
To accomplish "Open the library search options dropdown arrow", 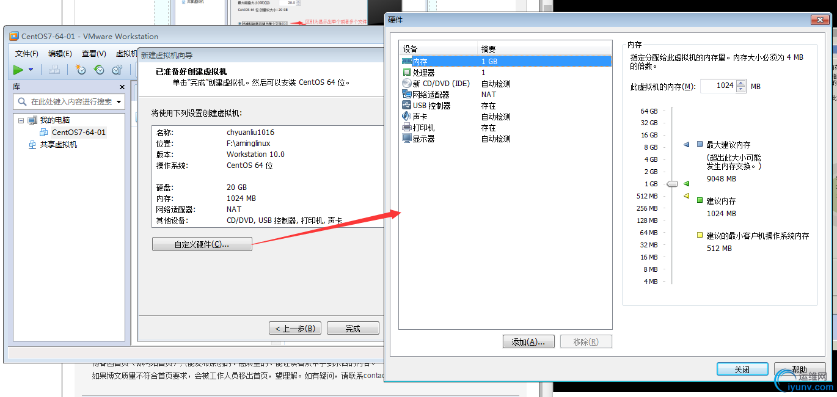I will [119, 102].
